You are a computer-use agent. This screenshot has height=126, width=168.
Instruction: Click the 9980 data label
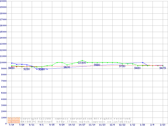97,65
